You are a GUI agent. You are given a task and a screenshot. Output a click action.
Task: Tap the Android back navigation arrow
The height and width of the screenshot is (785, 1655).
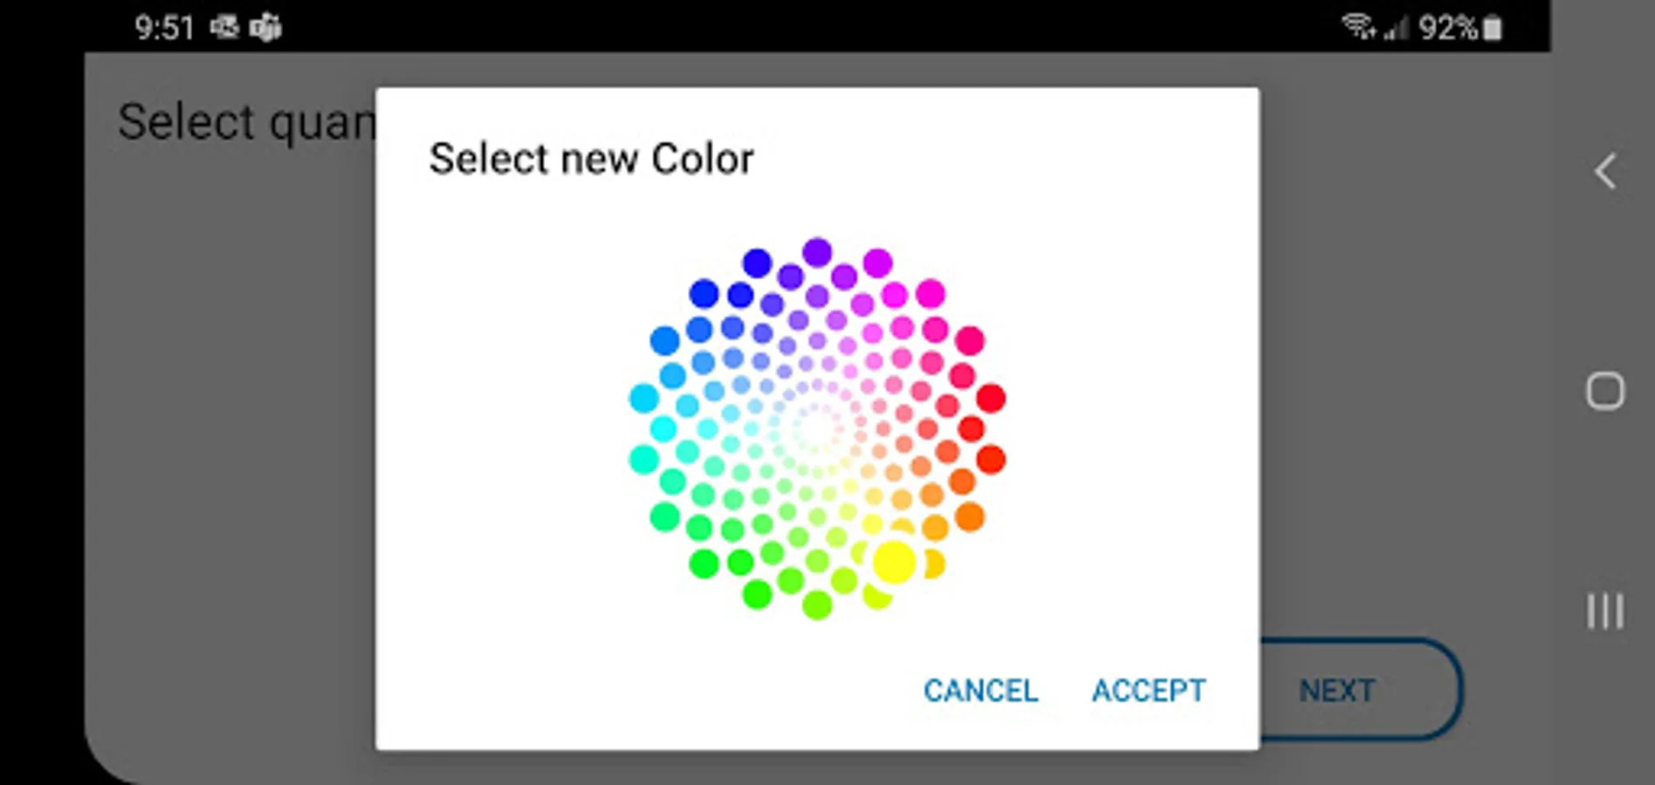1606,171
